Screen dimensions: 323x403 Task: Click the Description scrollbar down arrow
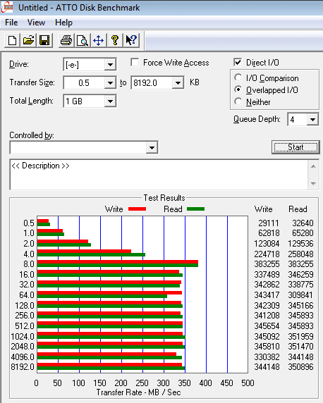coord(313,183)
